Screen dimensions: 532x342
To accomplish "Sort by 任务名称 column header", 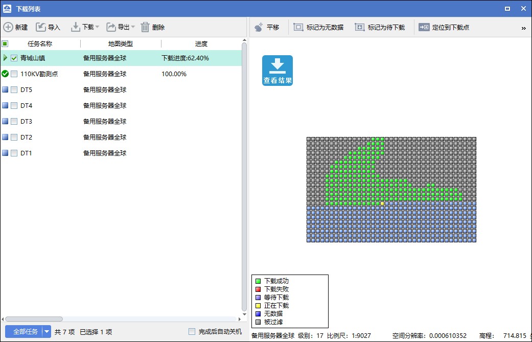I will 40,44.
